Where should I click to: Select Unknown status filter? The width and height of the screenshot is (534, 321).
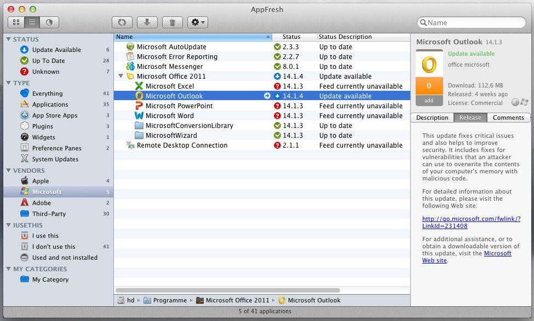(x=58, y=72)
